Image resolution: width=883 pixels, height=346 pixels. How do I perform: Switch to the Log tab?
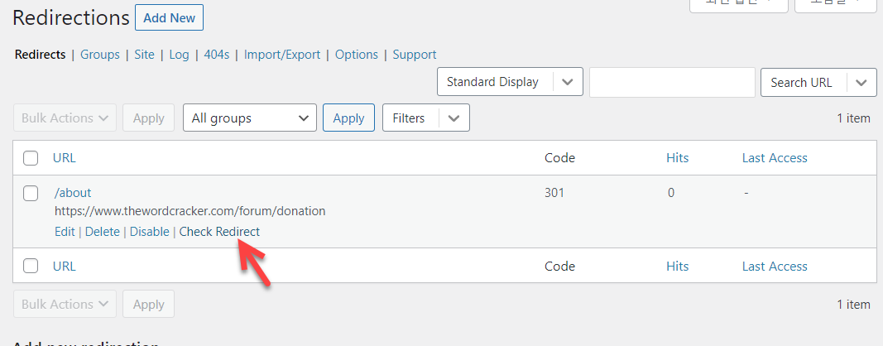[x=179, y=55]
